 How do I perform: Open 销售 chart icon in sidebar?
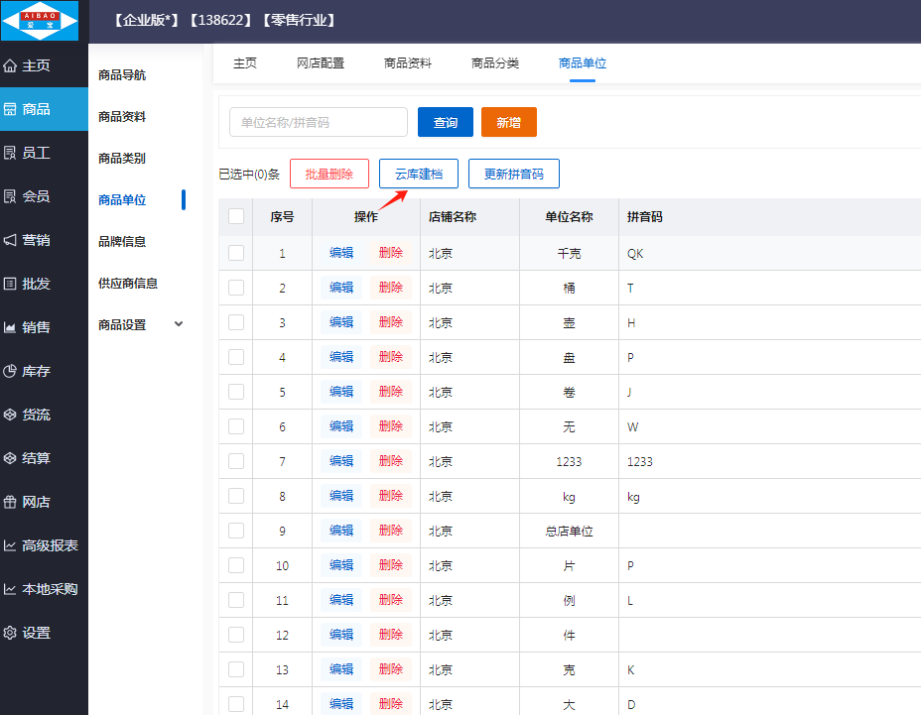11,327
